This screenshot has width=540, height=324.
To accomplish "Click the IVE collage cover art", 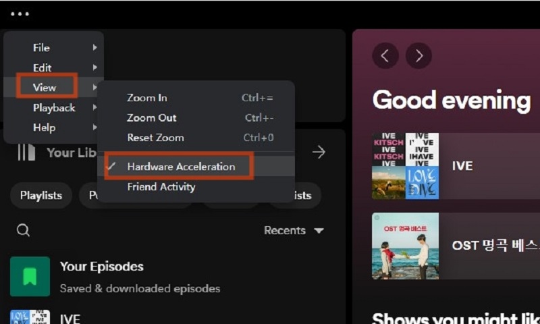I will (406, 166).
